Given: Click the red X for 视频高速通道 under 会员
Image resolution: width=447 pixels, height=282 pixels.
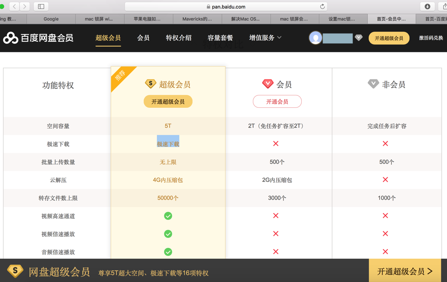Looking at the screenshot, I should pyautogui.click(x=276, y=216).
